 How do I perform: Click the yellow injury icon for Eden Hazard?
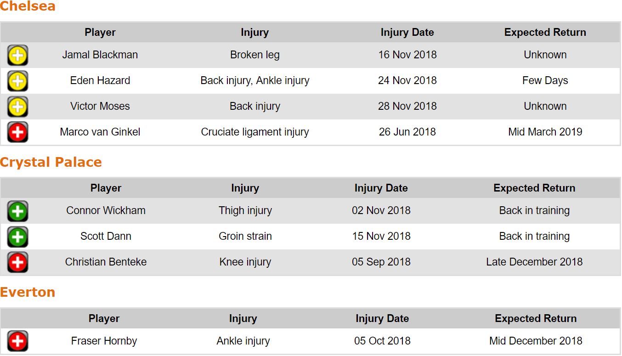pos(17,81)
